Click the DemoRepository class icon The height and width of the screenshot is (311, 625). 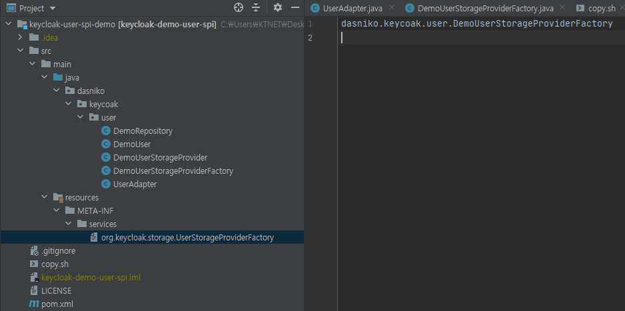point(106,131)
